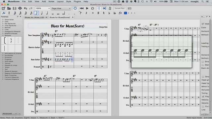Image resolution: width=212 pixels, height=119 pixels.
Task: Toggle the Stemless checkbox in Inspector
Action: 203,65
